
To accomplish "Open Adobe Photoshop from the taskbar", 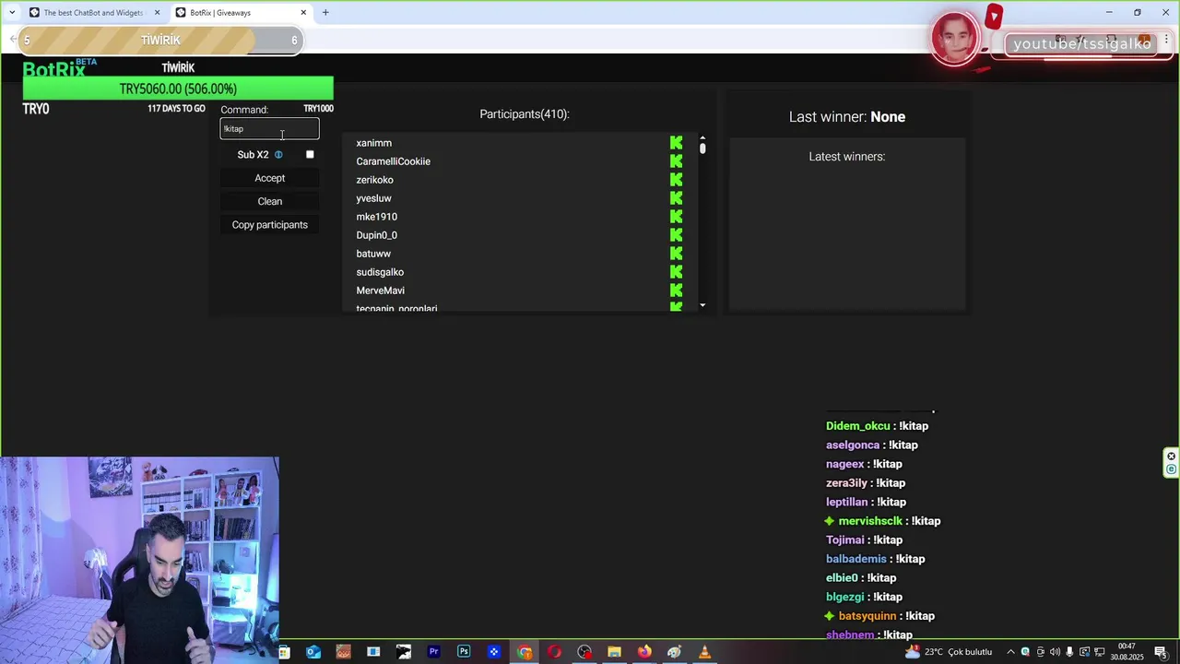I will click(x=464, y=652).
